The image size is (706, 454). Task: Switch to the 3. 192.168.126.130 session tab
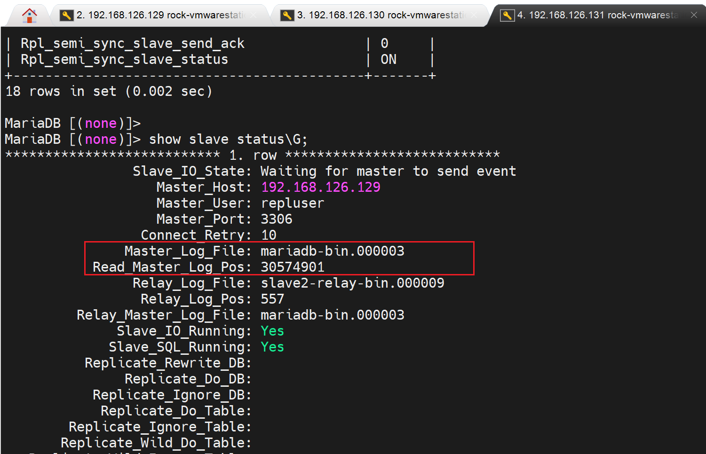(380, 16)
